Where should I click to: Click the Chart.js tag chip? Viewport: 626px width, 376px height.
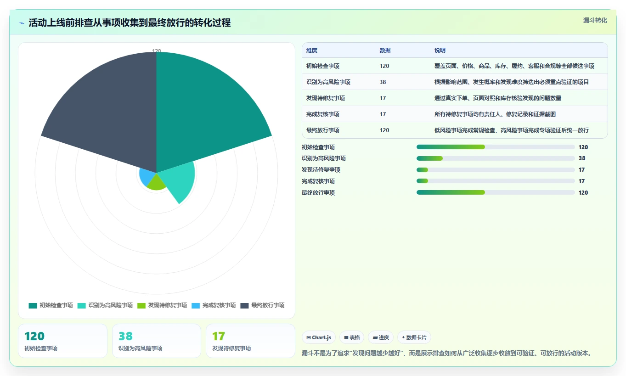319,337
